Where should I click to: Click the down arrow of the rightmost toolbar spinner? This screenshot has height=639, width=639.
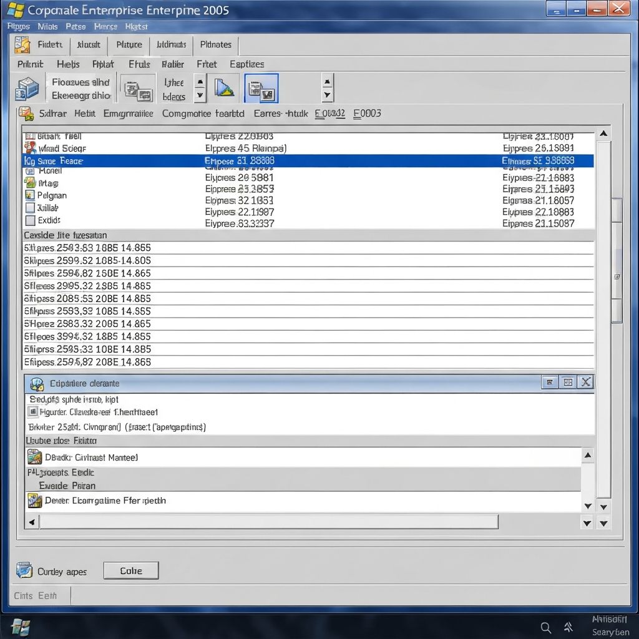pos(328,95)
